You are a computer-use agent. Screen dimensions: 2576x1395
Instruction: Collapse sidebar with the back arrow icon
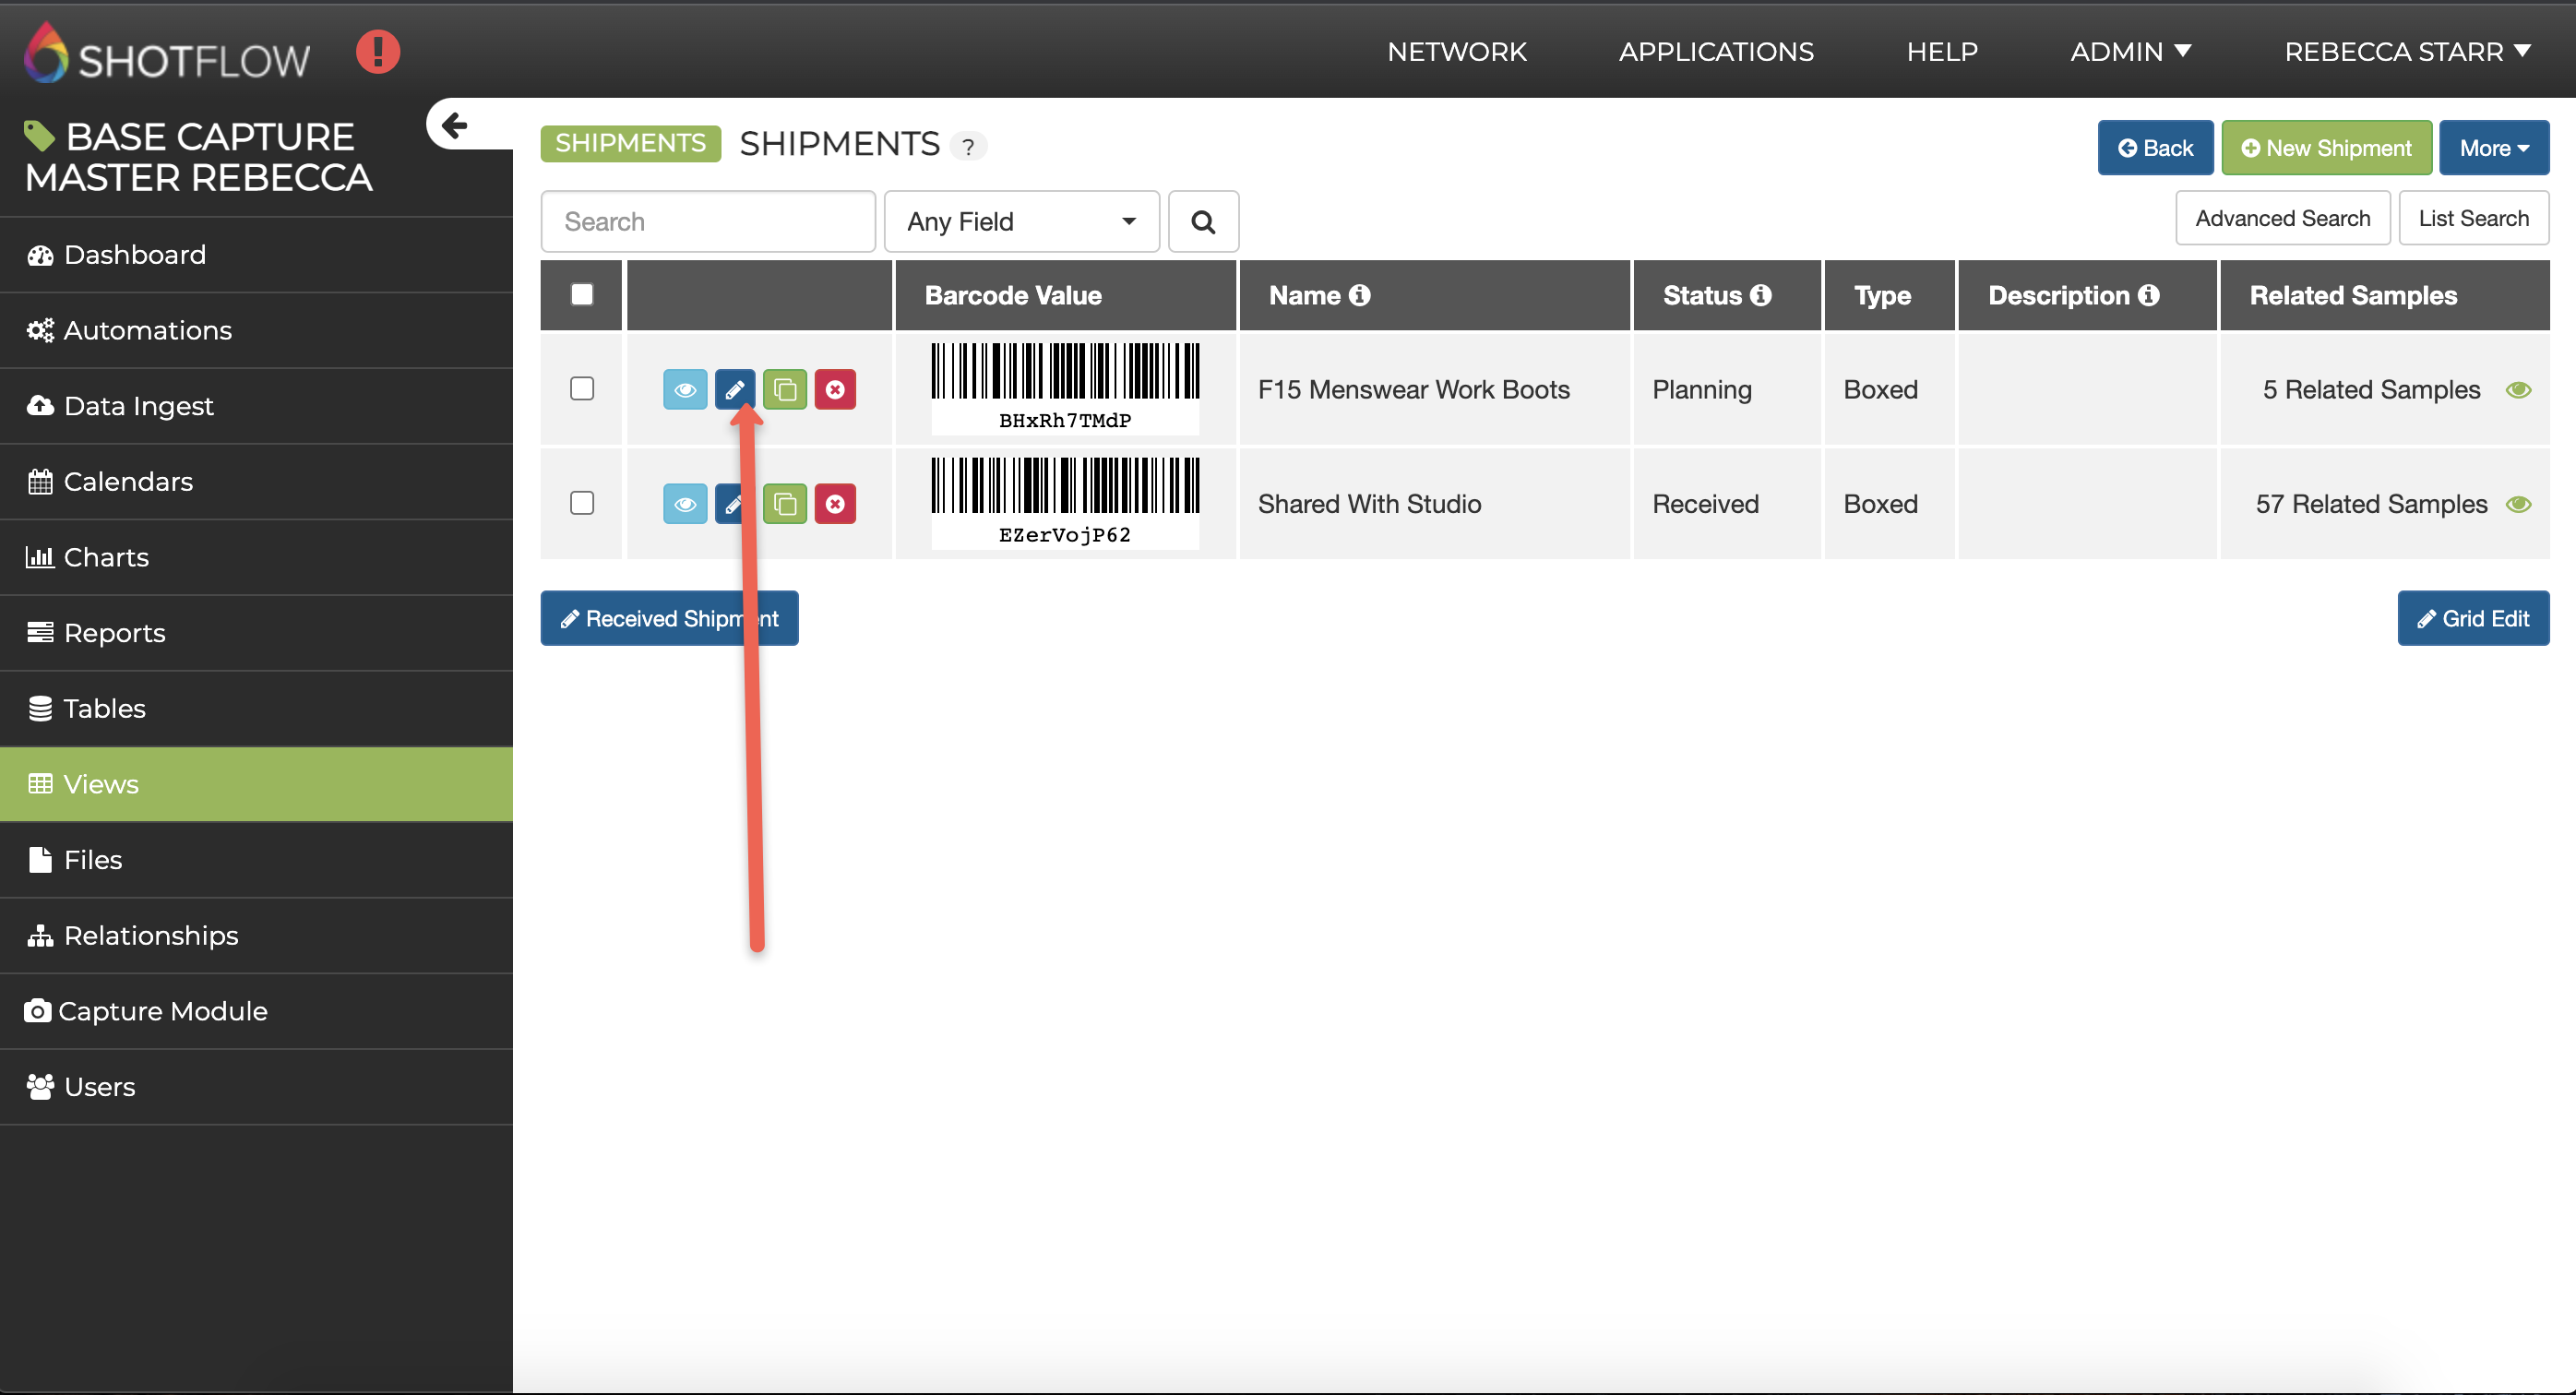point(455,125)
